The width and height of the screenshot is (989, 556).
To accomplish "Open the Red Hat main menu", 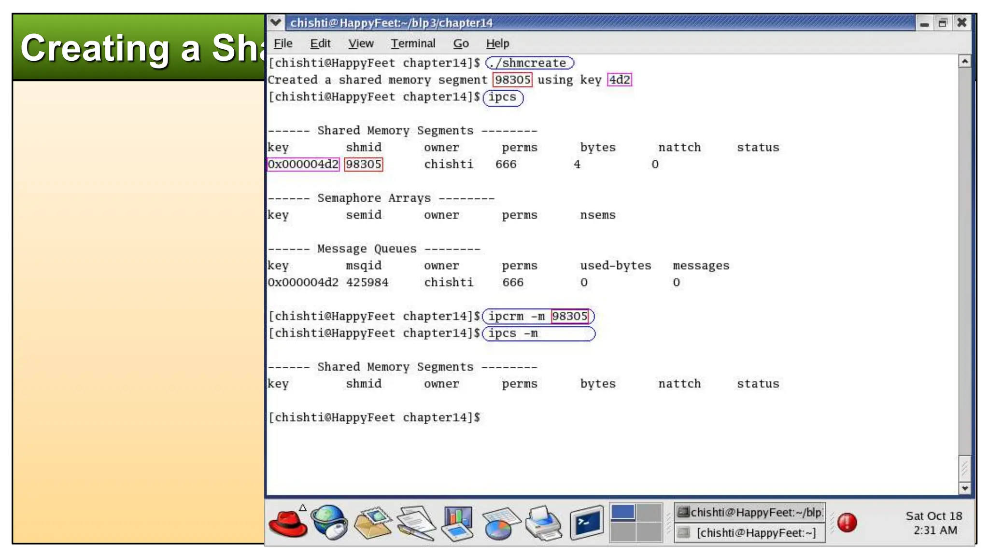I will (x=288, y=524).
